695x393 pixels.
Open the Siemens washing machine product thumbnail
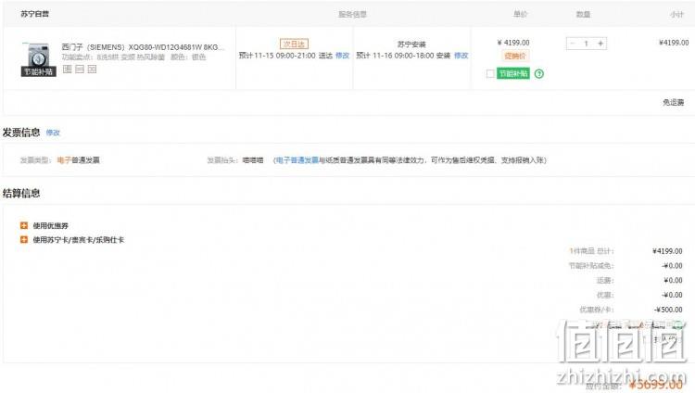(39, 59)
